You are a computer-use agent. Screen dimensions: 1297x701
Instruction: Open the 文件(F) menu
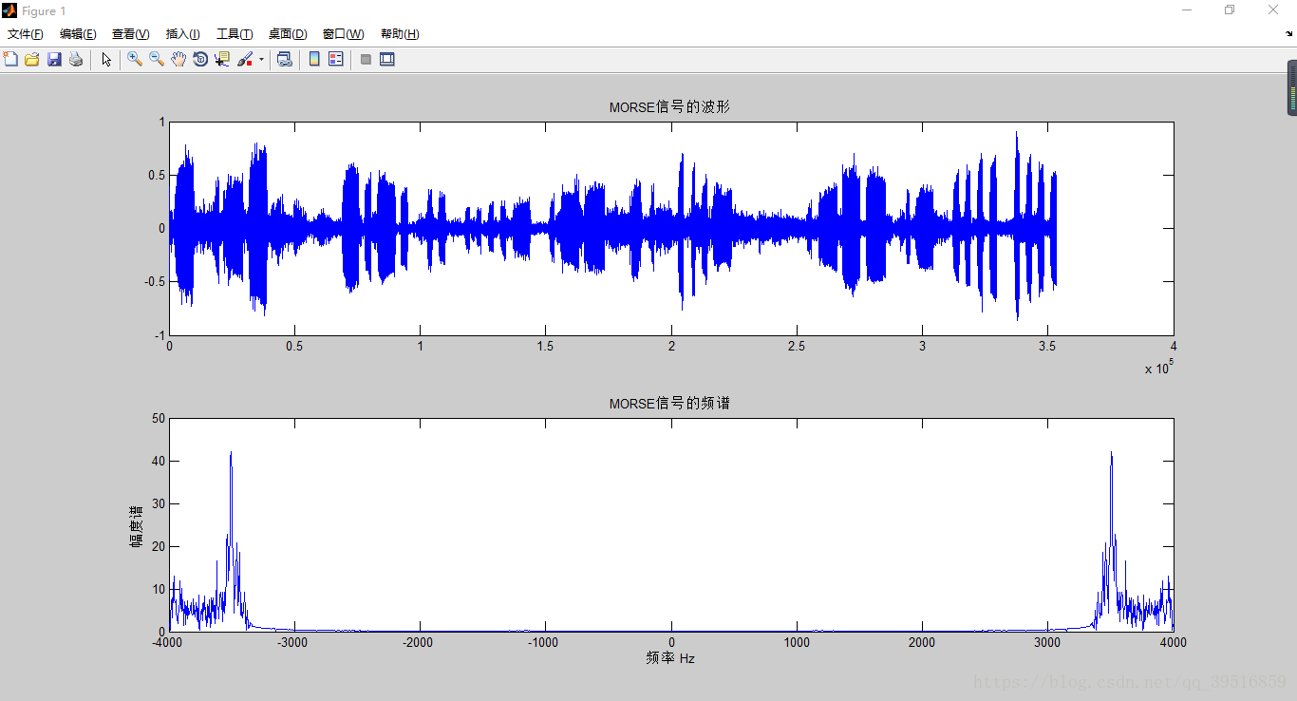click(x=26, y=34)
